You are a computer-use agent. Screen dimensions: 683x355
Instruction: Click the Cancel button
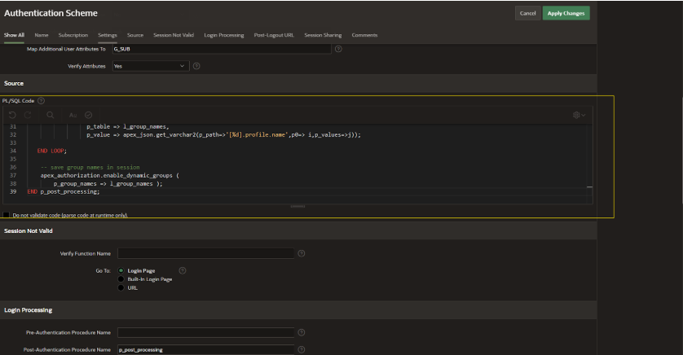[527, 13]
